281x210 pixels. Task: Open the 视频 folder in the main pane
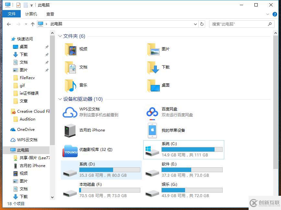point(76,49)
